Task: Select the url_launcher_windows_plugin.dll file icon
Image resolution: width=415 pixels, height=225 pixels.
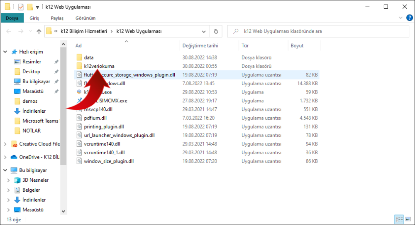Action: [79, 135]
